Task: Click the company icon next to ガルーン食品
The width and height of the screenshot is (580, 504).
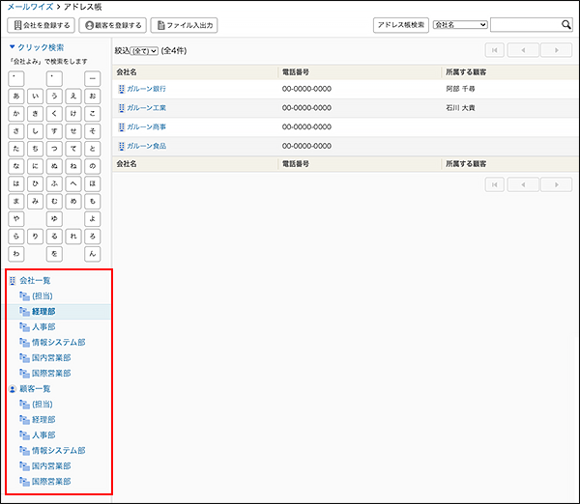Action: (x=121, y=146)
